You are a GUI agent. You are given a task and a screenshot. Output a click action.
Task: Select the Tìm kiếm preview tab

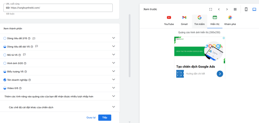[200, 21]
